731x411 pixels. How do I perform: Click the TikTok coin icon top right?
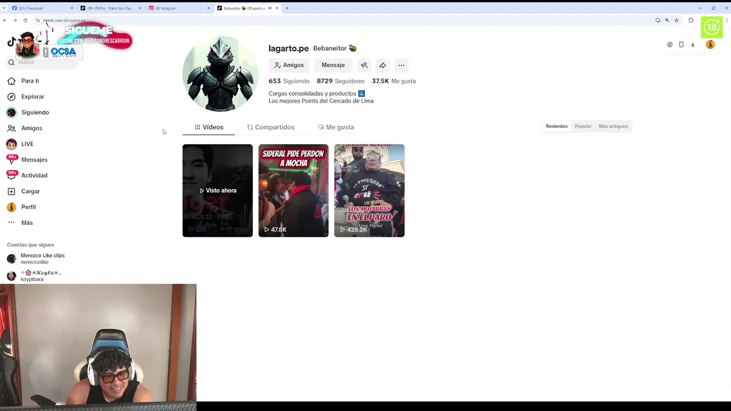click(670, 45)
